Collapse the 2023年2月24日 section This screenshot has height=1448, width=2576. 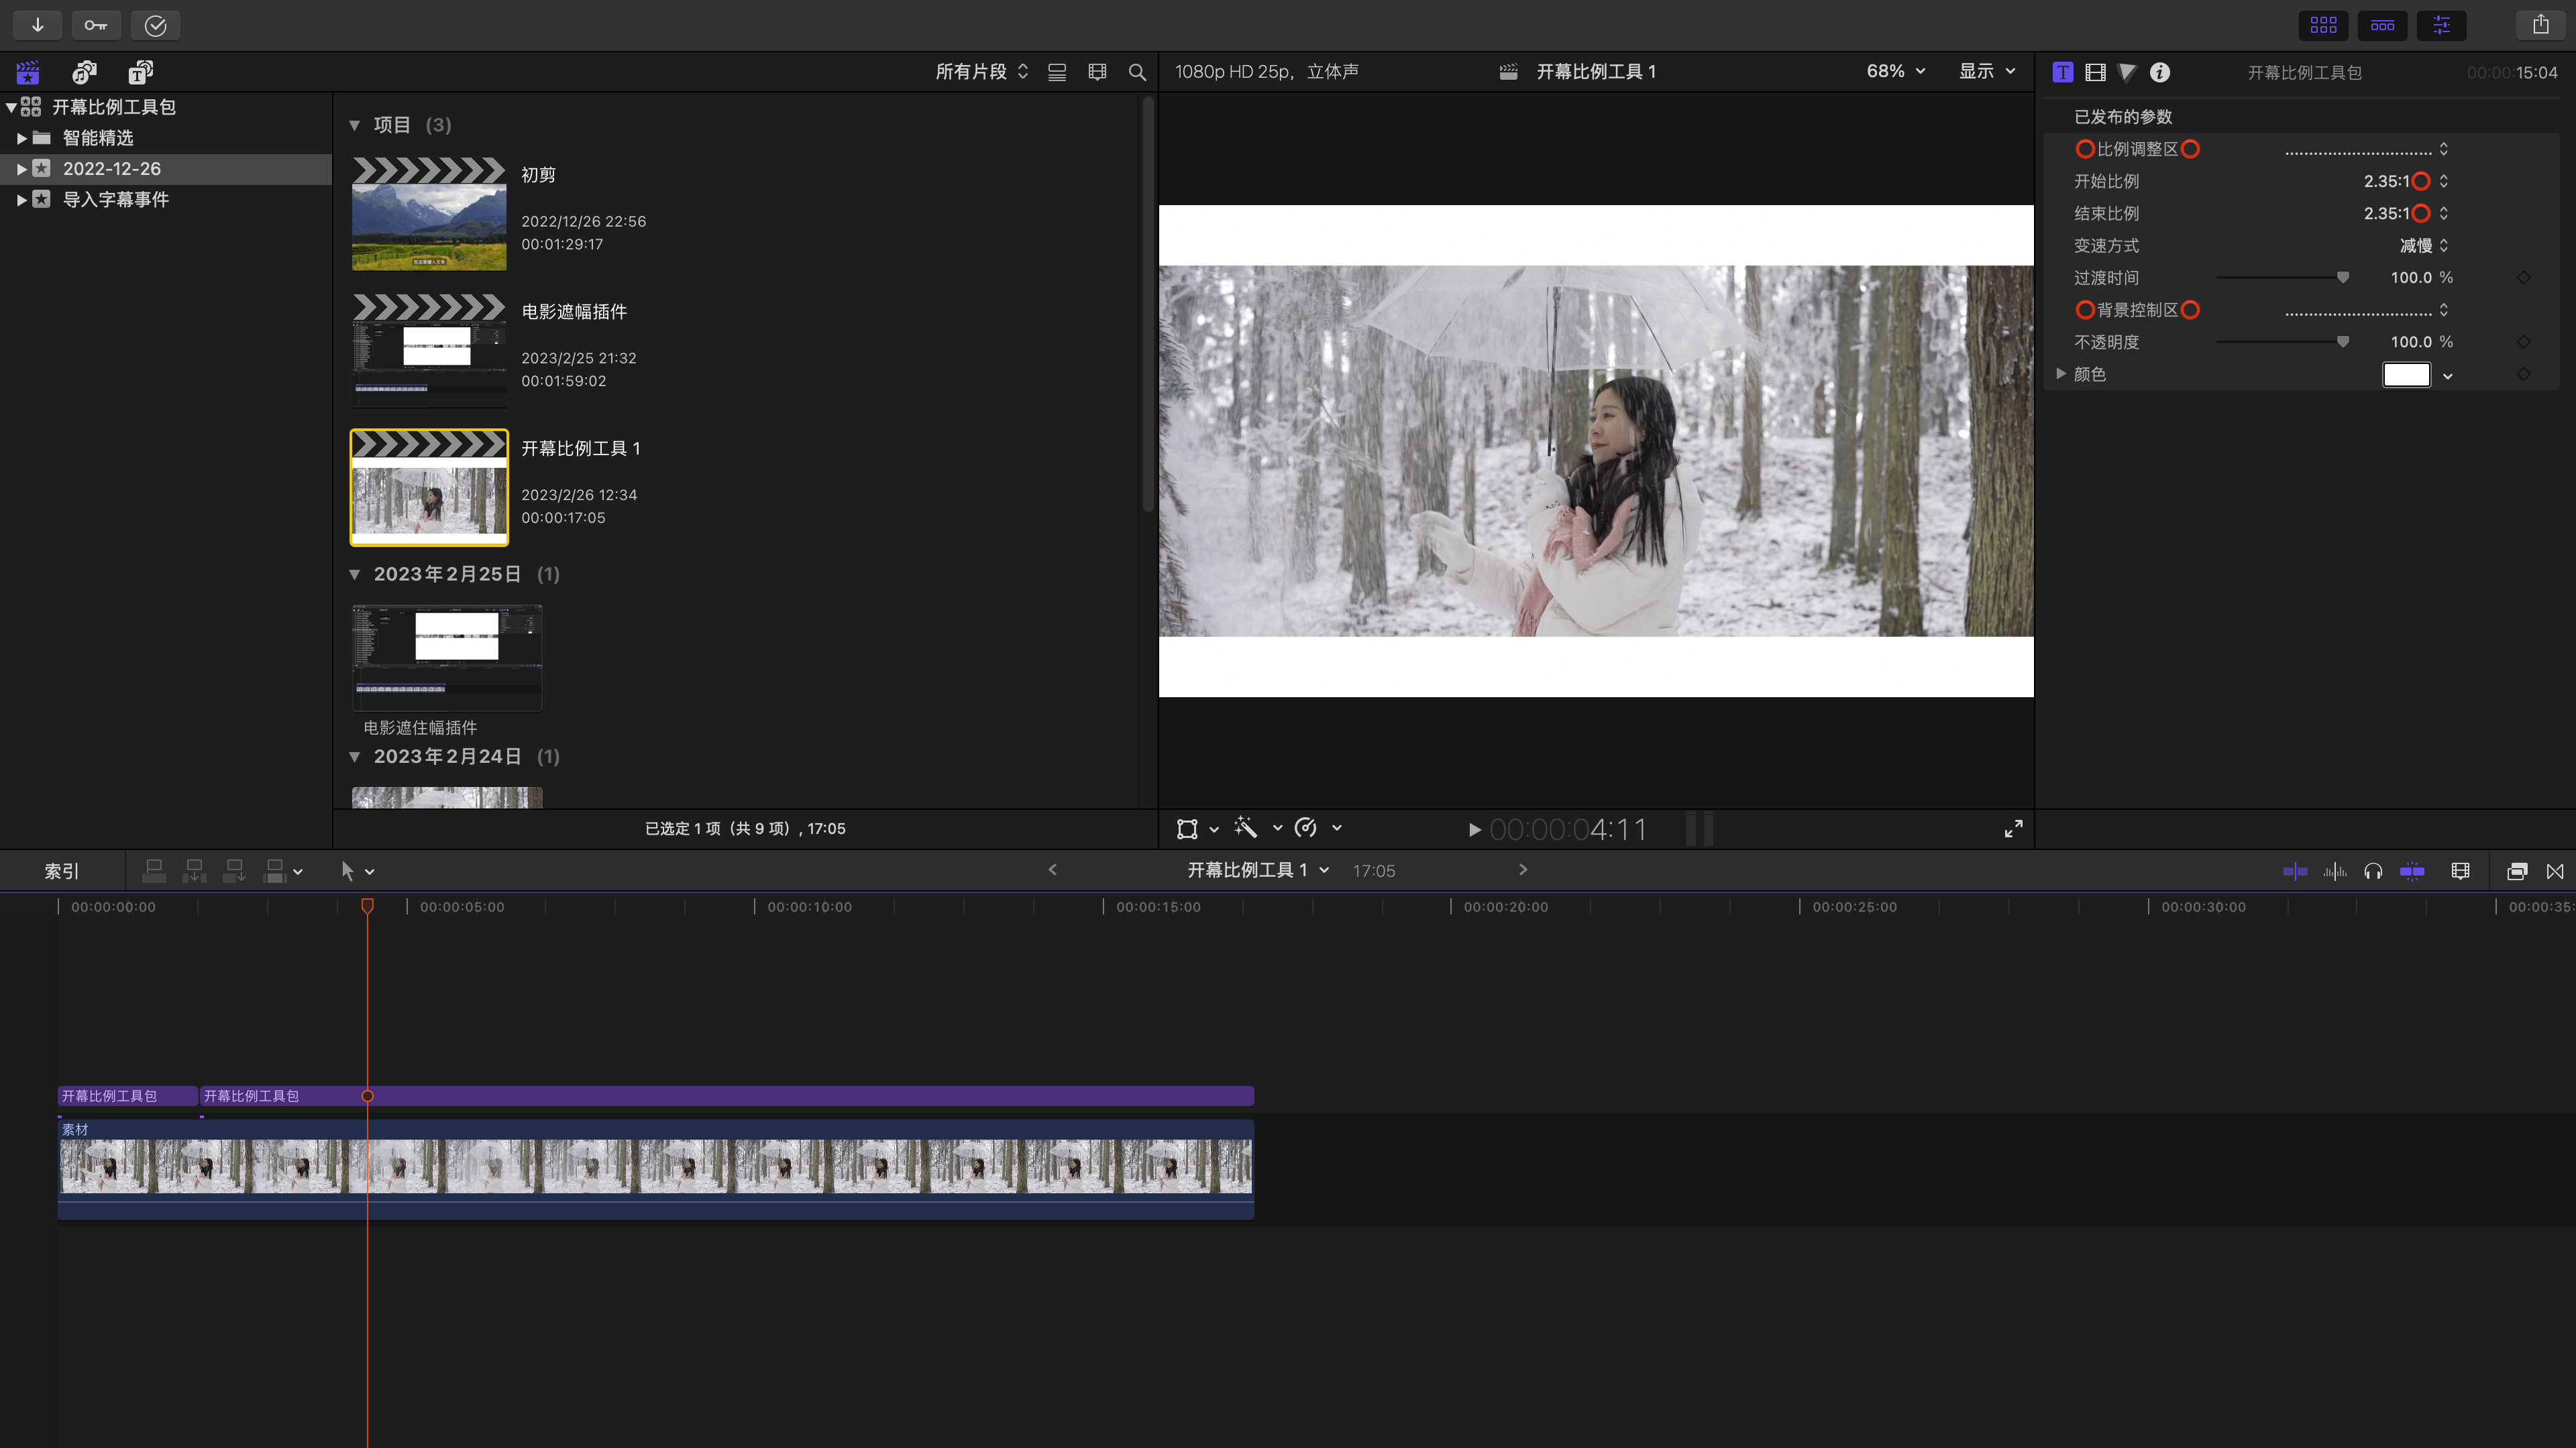(x=354, y=756)
